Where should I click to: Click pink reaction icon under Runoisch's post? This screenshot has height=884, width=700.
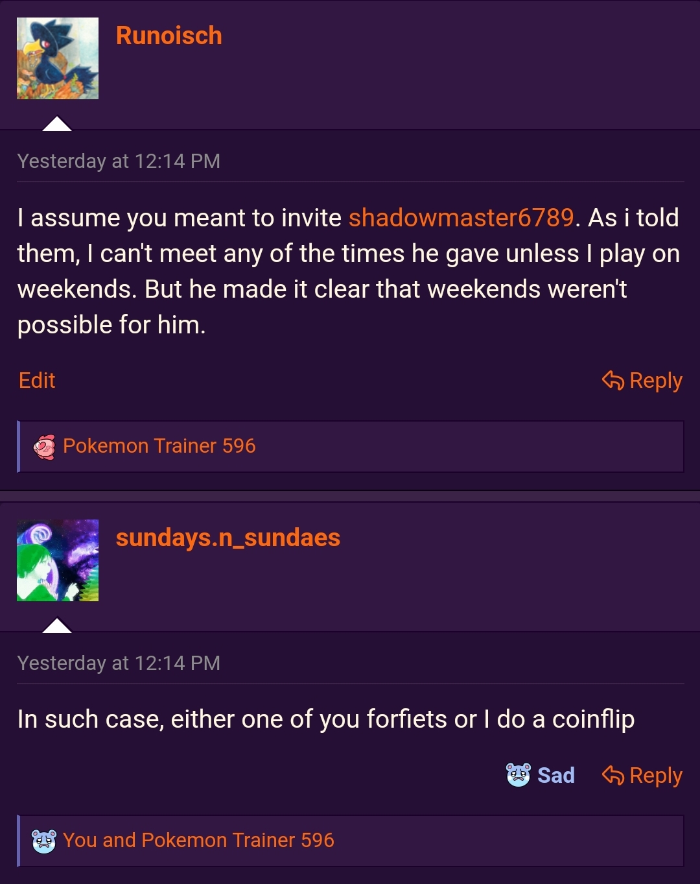45,447
